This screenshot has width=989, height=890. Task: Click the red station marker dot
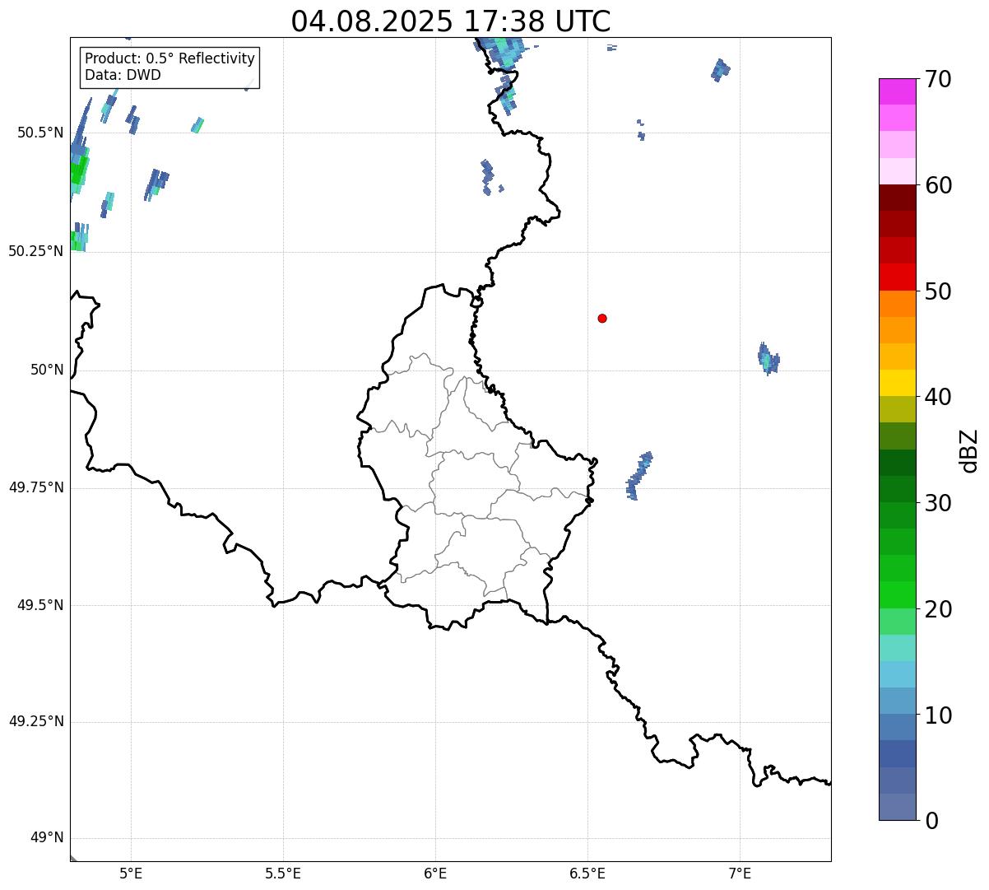click(602, 318)
